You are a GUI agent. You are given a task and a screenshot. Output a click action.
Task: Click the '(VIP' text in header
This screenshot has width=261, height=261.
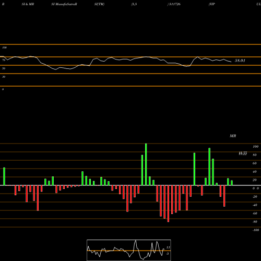point(212,4)
